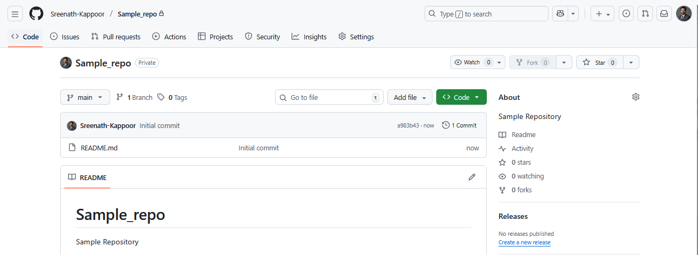698x255 pixels.
Task: Switch to the Actions tab
Action: [x=169, y=37]
